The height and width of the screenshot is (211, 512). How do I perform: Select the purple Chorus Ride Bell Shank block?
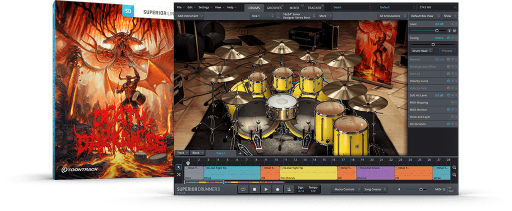pyautogui.click(x=375, y=173)
